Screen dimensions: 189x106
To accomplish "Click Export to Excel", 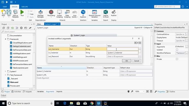I will tap(106, 14).
